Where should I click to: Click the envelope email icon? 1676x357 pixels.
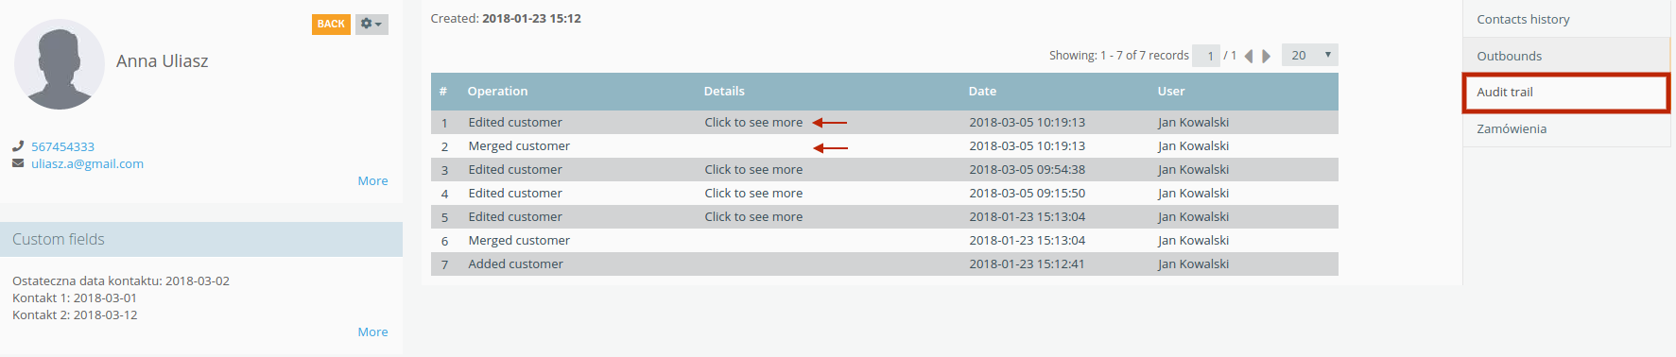pyautogui.click(x=18, y=163)
